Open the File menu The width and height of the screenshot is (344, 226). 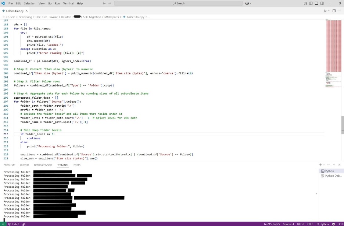(11, 3)
